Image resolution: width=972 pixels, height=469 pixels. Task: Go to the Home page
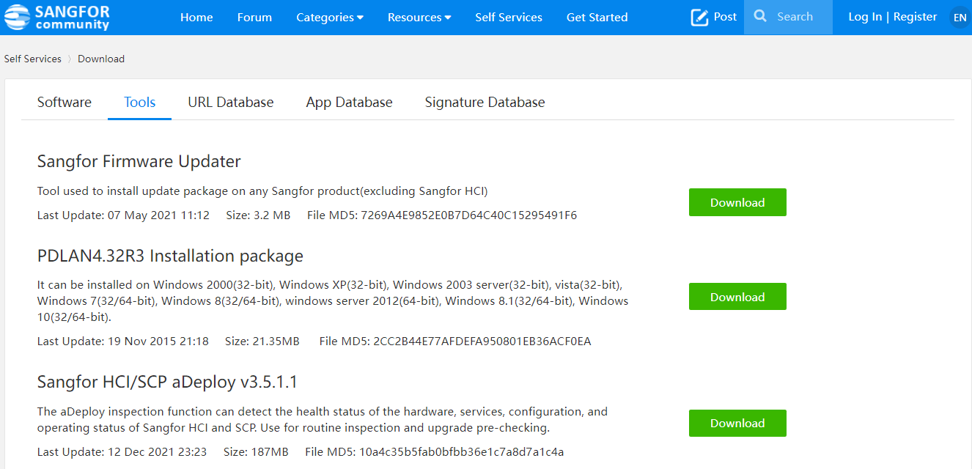click(196, 18)
